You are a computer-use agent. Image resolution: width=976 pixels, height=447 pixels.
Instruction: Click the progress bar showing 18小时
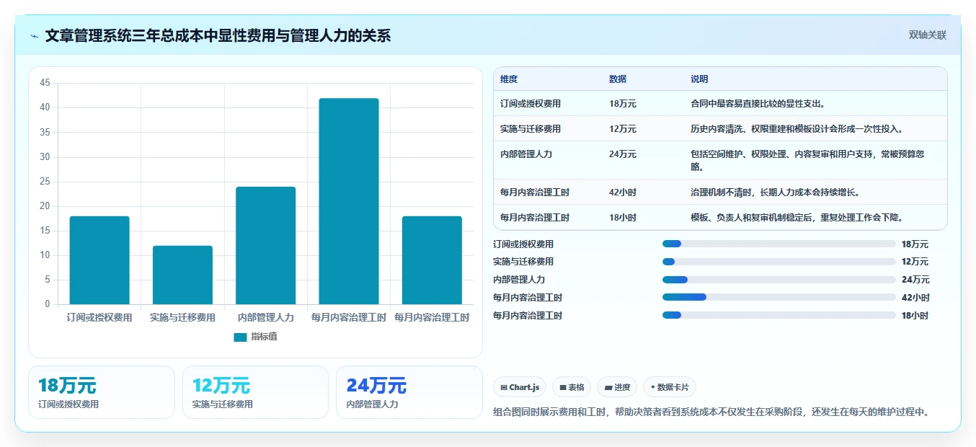[778, 315]
